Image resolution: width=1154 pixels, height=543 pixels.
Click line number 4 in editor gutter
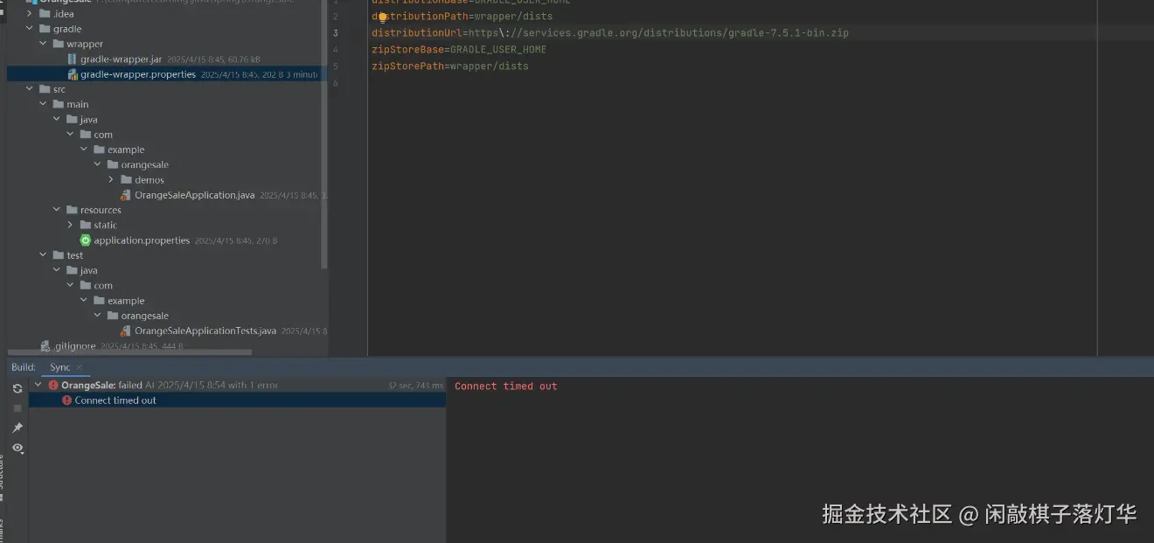[x=336, y=50]
